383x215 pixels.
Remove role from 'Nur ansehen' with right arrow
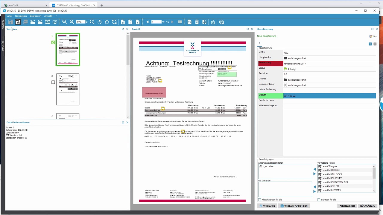pos(314,191)
